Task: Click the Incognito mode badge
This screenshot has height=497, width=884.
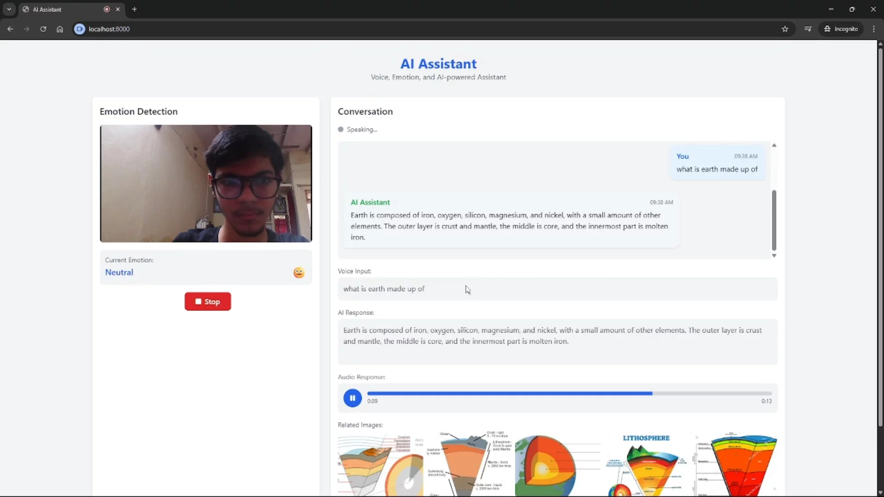Action: (842, 29)
